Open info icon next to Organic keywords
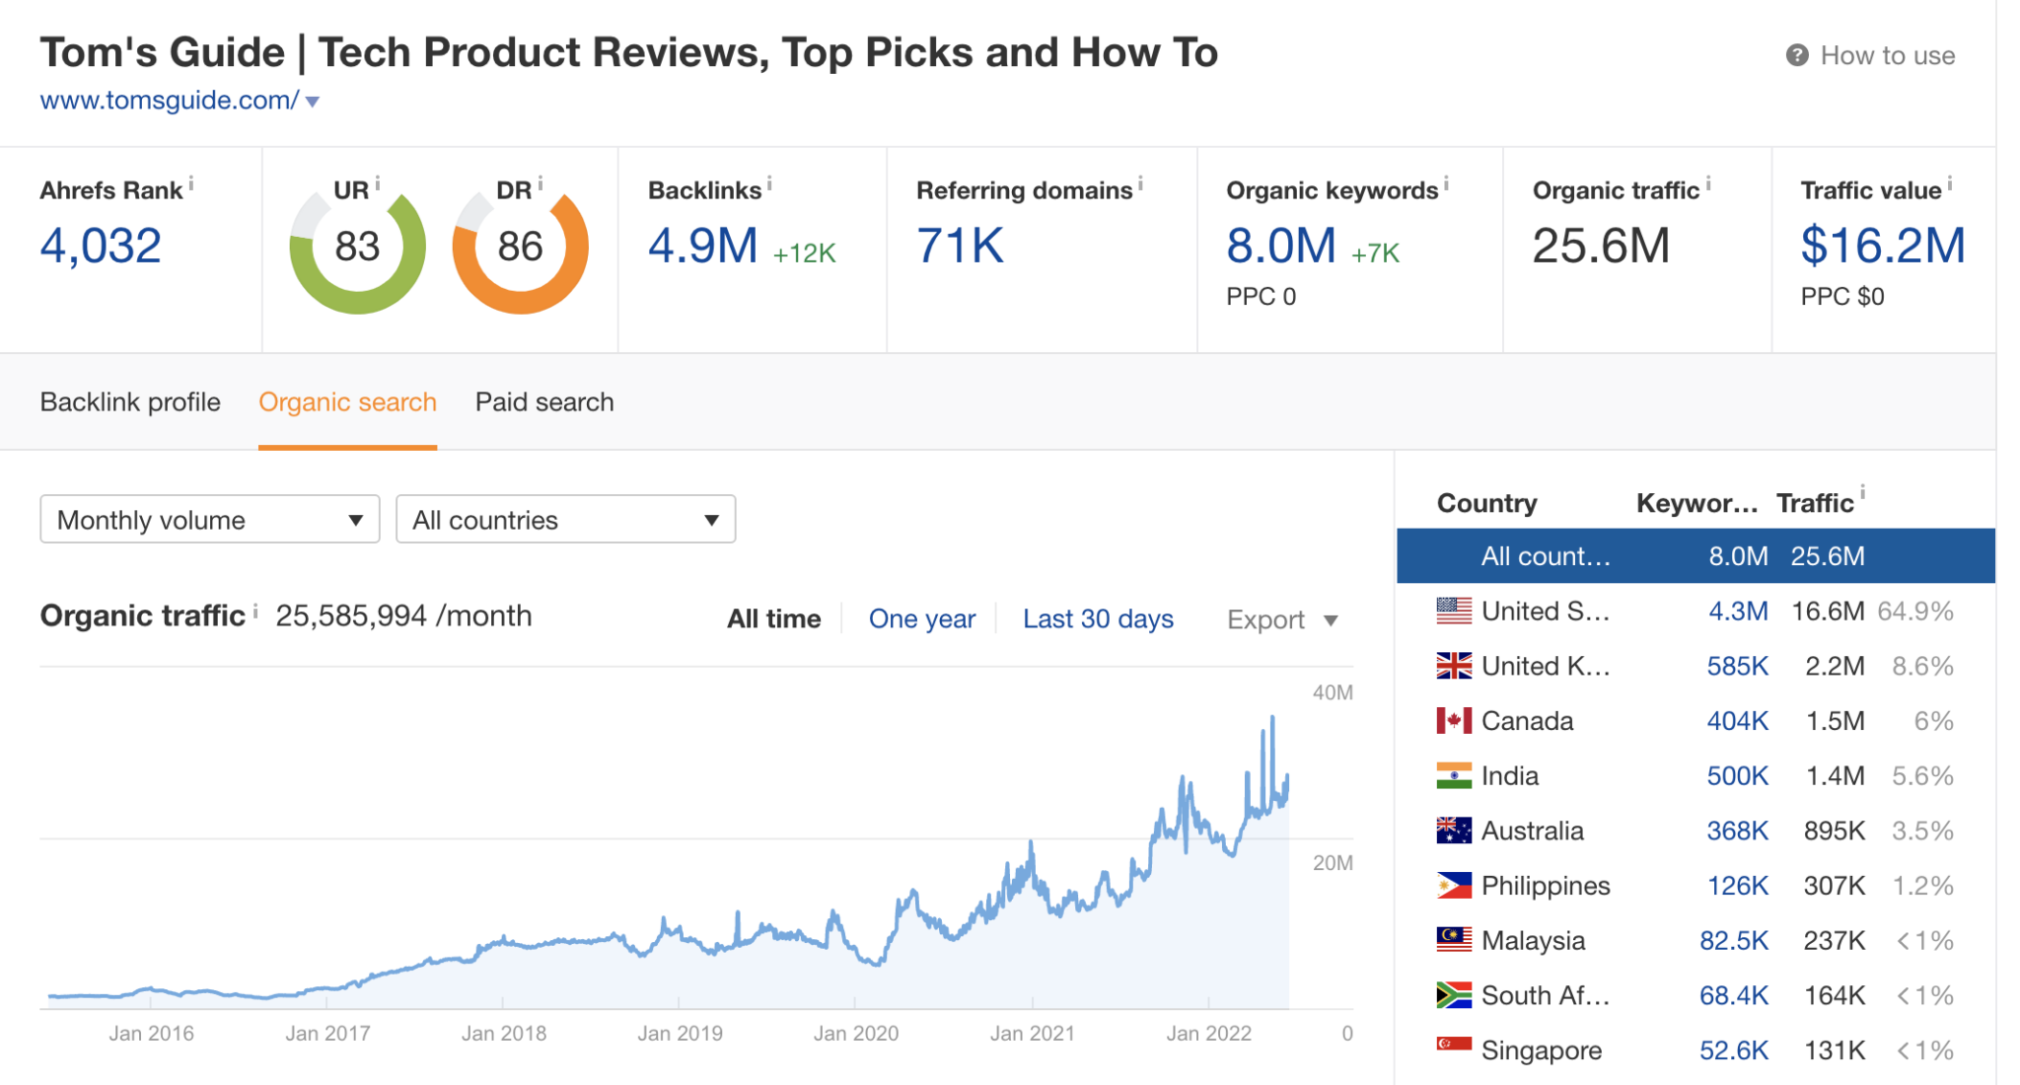 1446,183
